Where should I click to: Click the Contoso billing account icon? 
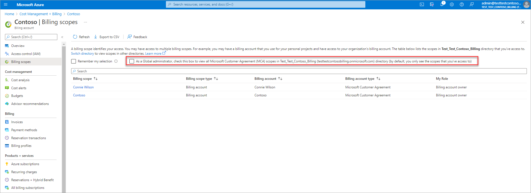coord(9,24)
